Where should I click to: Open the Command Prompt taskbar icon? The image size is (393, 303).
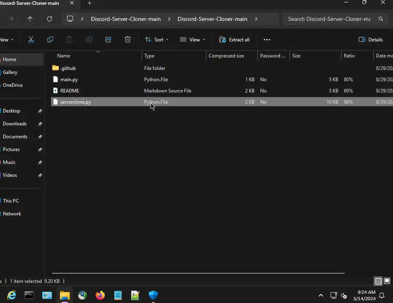[29, 295]
